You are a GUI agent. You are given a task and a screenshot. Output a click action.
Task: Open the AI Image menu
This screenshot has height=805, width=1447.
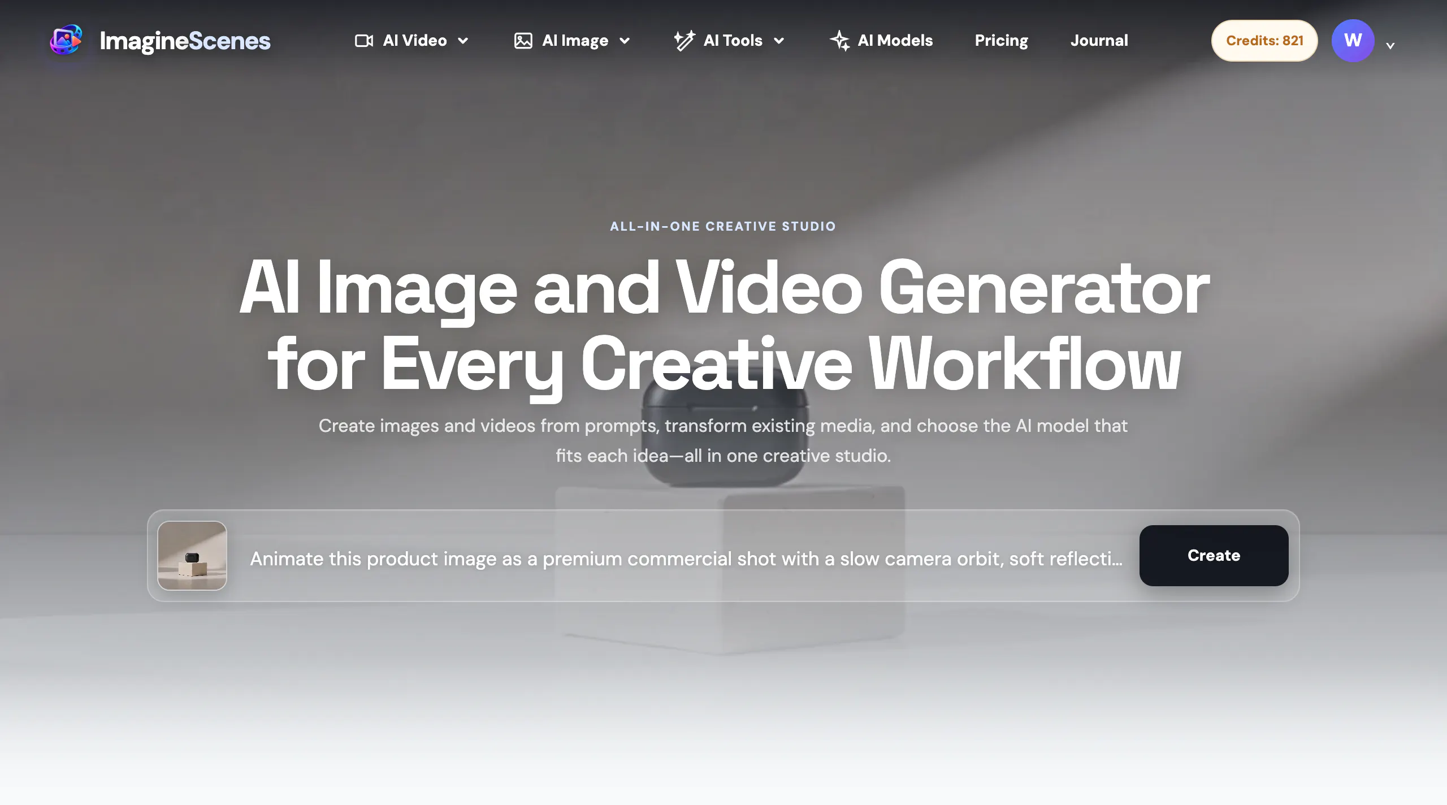pyautogui.click(x=573, y=41)
